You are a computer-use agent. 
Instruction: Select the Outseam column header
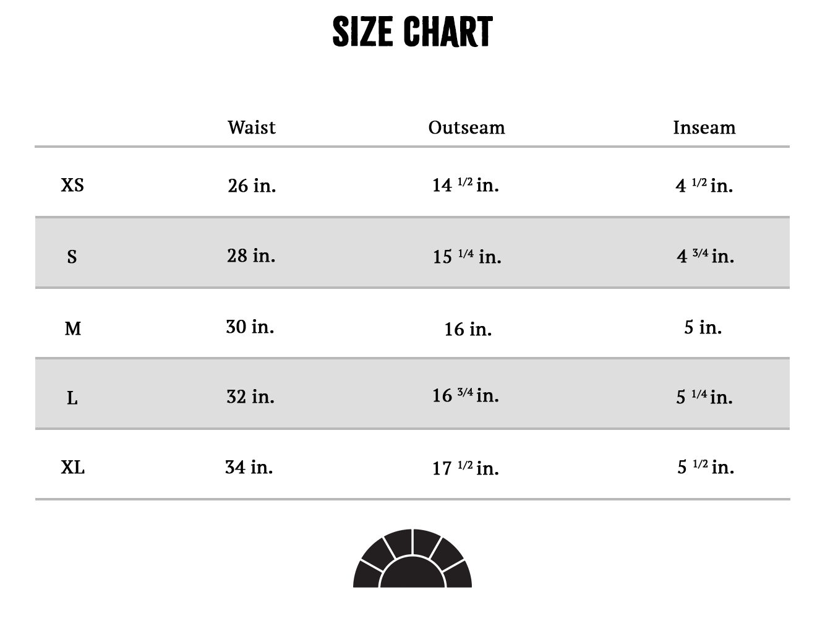tap(466, 127)
